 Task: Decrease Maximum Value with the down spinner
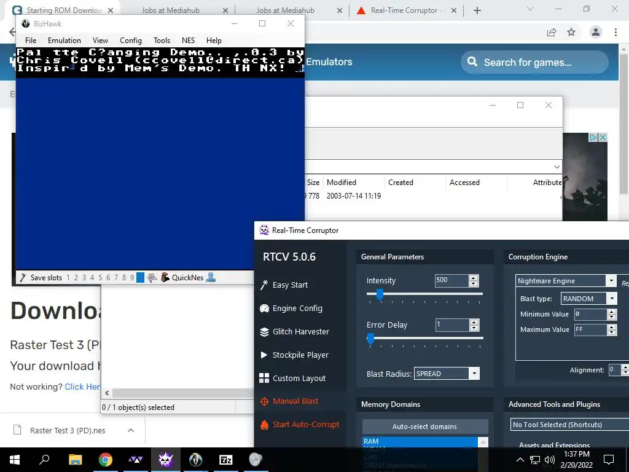[x=612, y=332]
